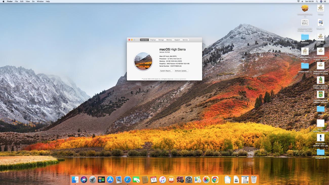The width and height of the screenshot is (329, 185).
Task: Select the NeMoloko folder on desktop
Action: click(305, 39)
